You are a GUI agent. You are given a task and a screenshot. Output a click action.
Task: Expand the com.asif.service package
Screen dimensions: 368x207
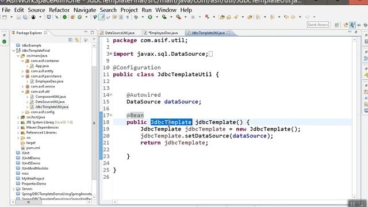pos(23,86)
